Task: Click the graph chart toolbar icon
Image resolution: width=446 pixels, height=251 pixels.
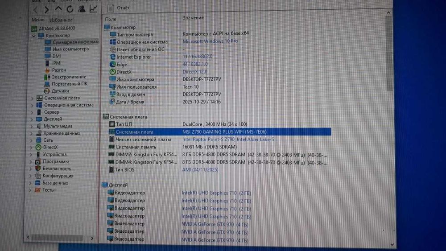Action: click(x=93, y=9)
